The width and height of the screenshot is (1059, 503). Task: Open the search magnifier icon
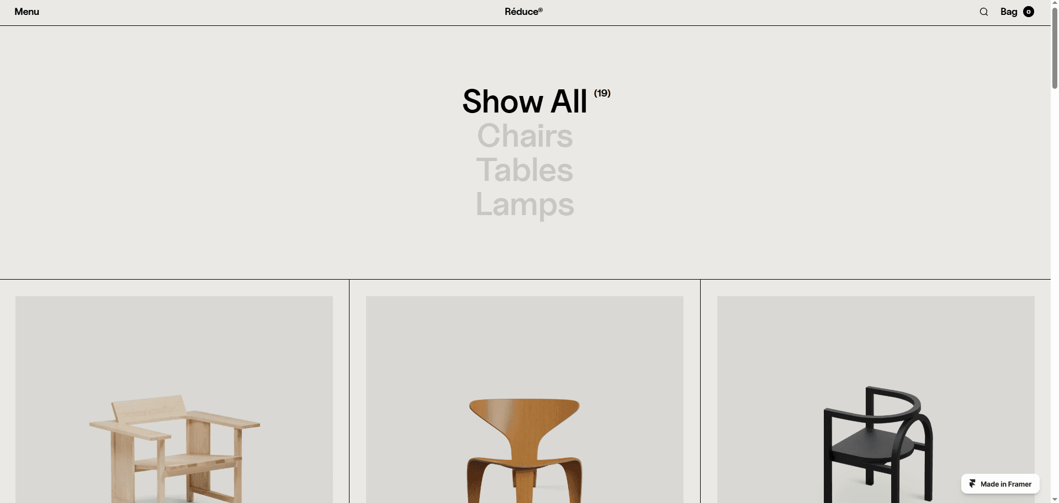pyautogui.click(x=983, y=12)
